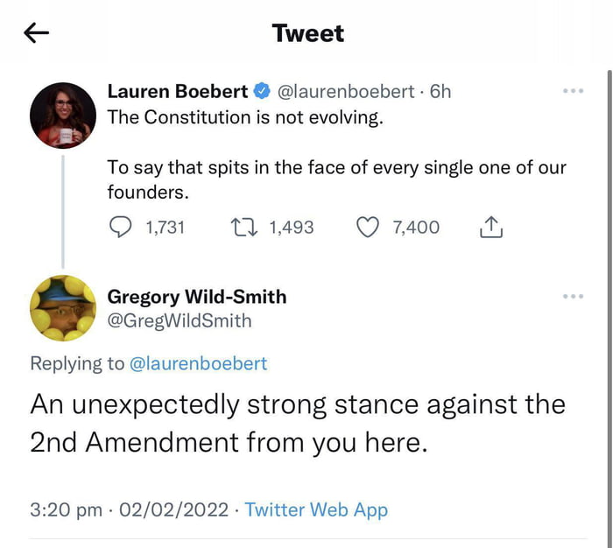Screen dimensions: 613x548
Task: View the 7,400 likes count
Action: pyautogui.click(x=416, y=228)
